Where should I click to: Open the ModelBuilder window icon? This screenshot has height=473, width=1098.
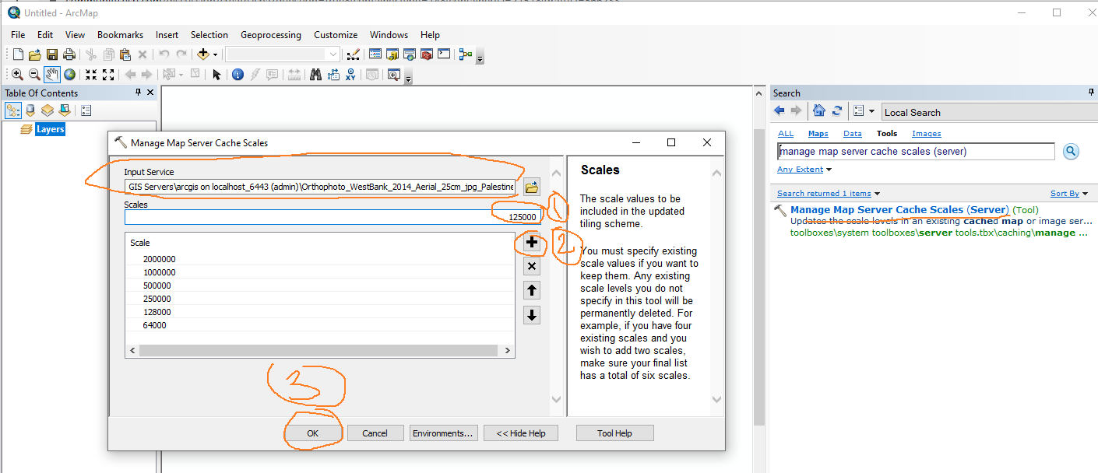pos(466,54)
